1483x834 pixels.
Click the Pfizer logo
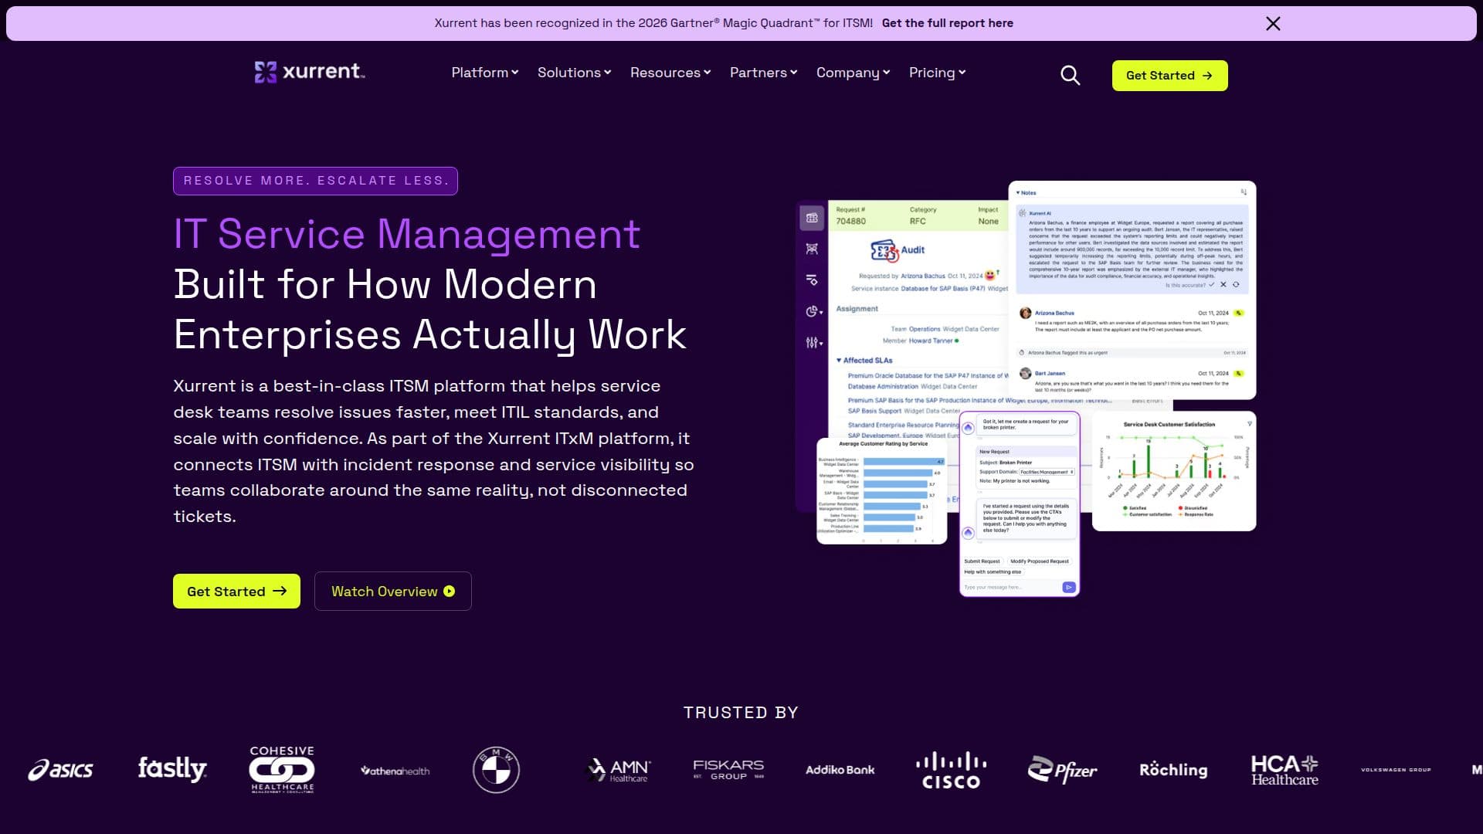pyautogui.click(x=1062, y=770)
